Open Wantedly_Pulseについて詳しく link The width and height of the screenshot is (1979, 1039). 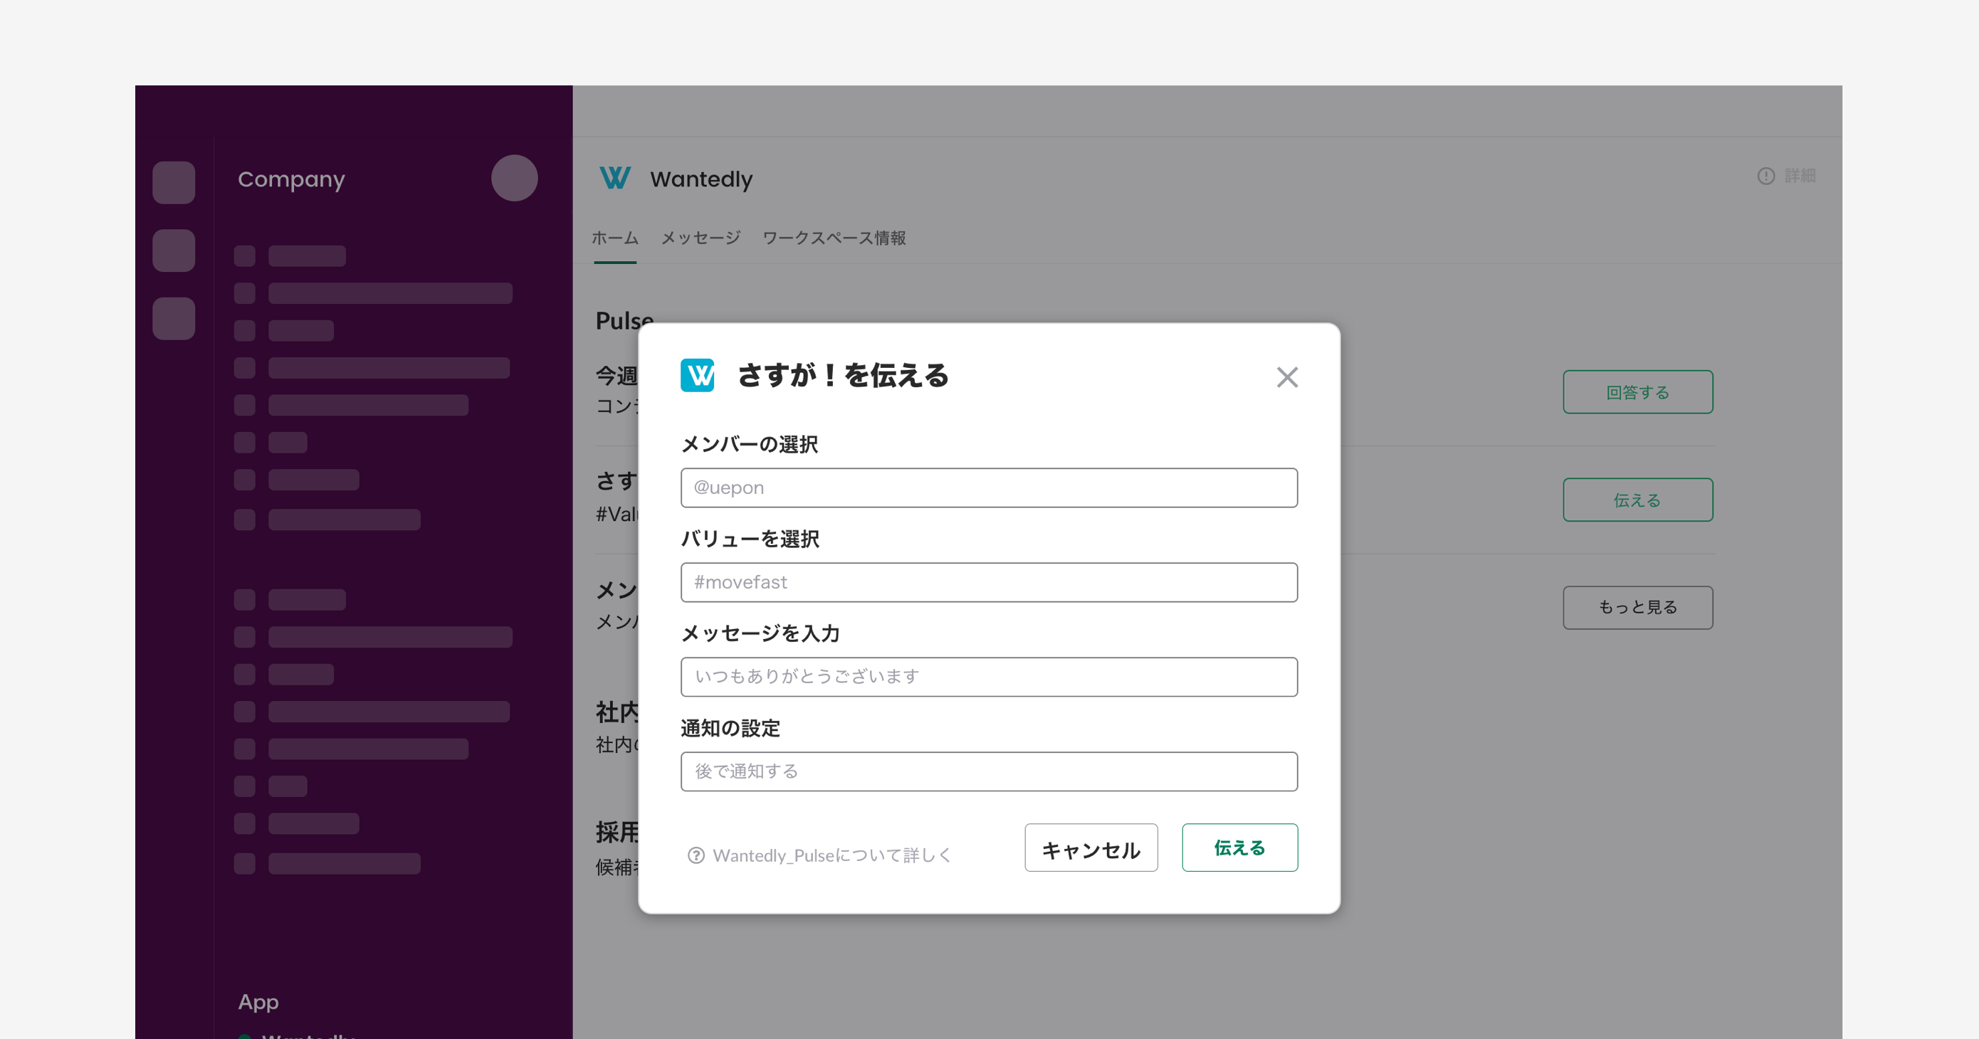click(831, 855)
